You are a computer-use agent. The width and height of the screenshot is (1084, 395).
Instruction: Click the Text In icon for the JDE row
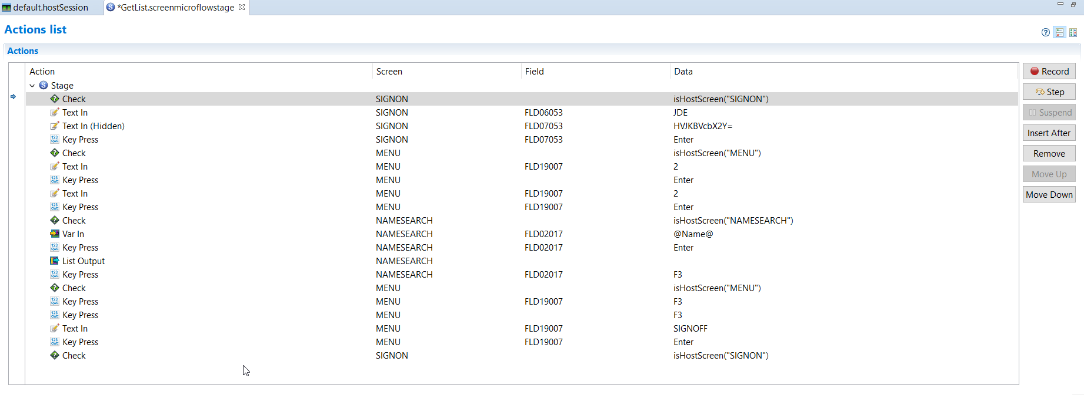click(x=55, y=112)
